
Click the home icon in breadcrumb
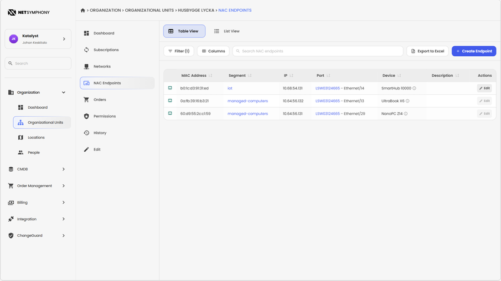[x=83, y=10]
